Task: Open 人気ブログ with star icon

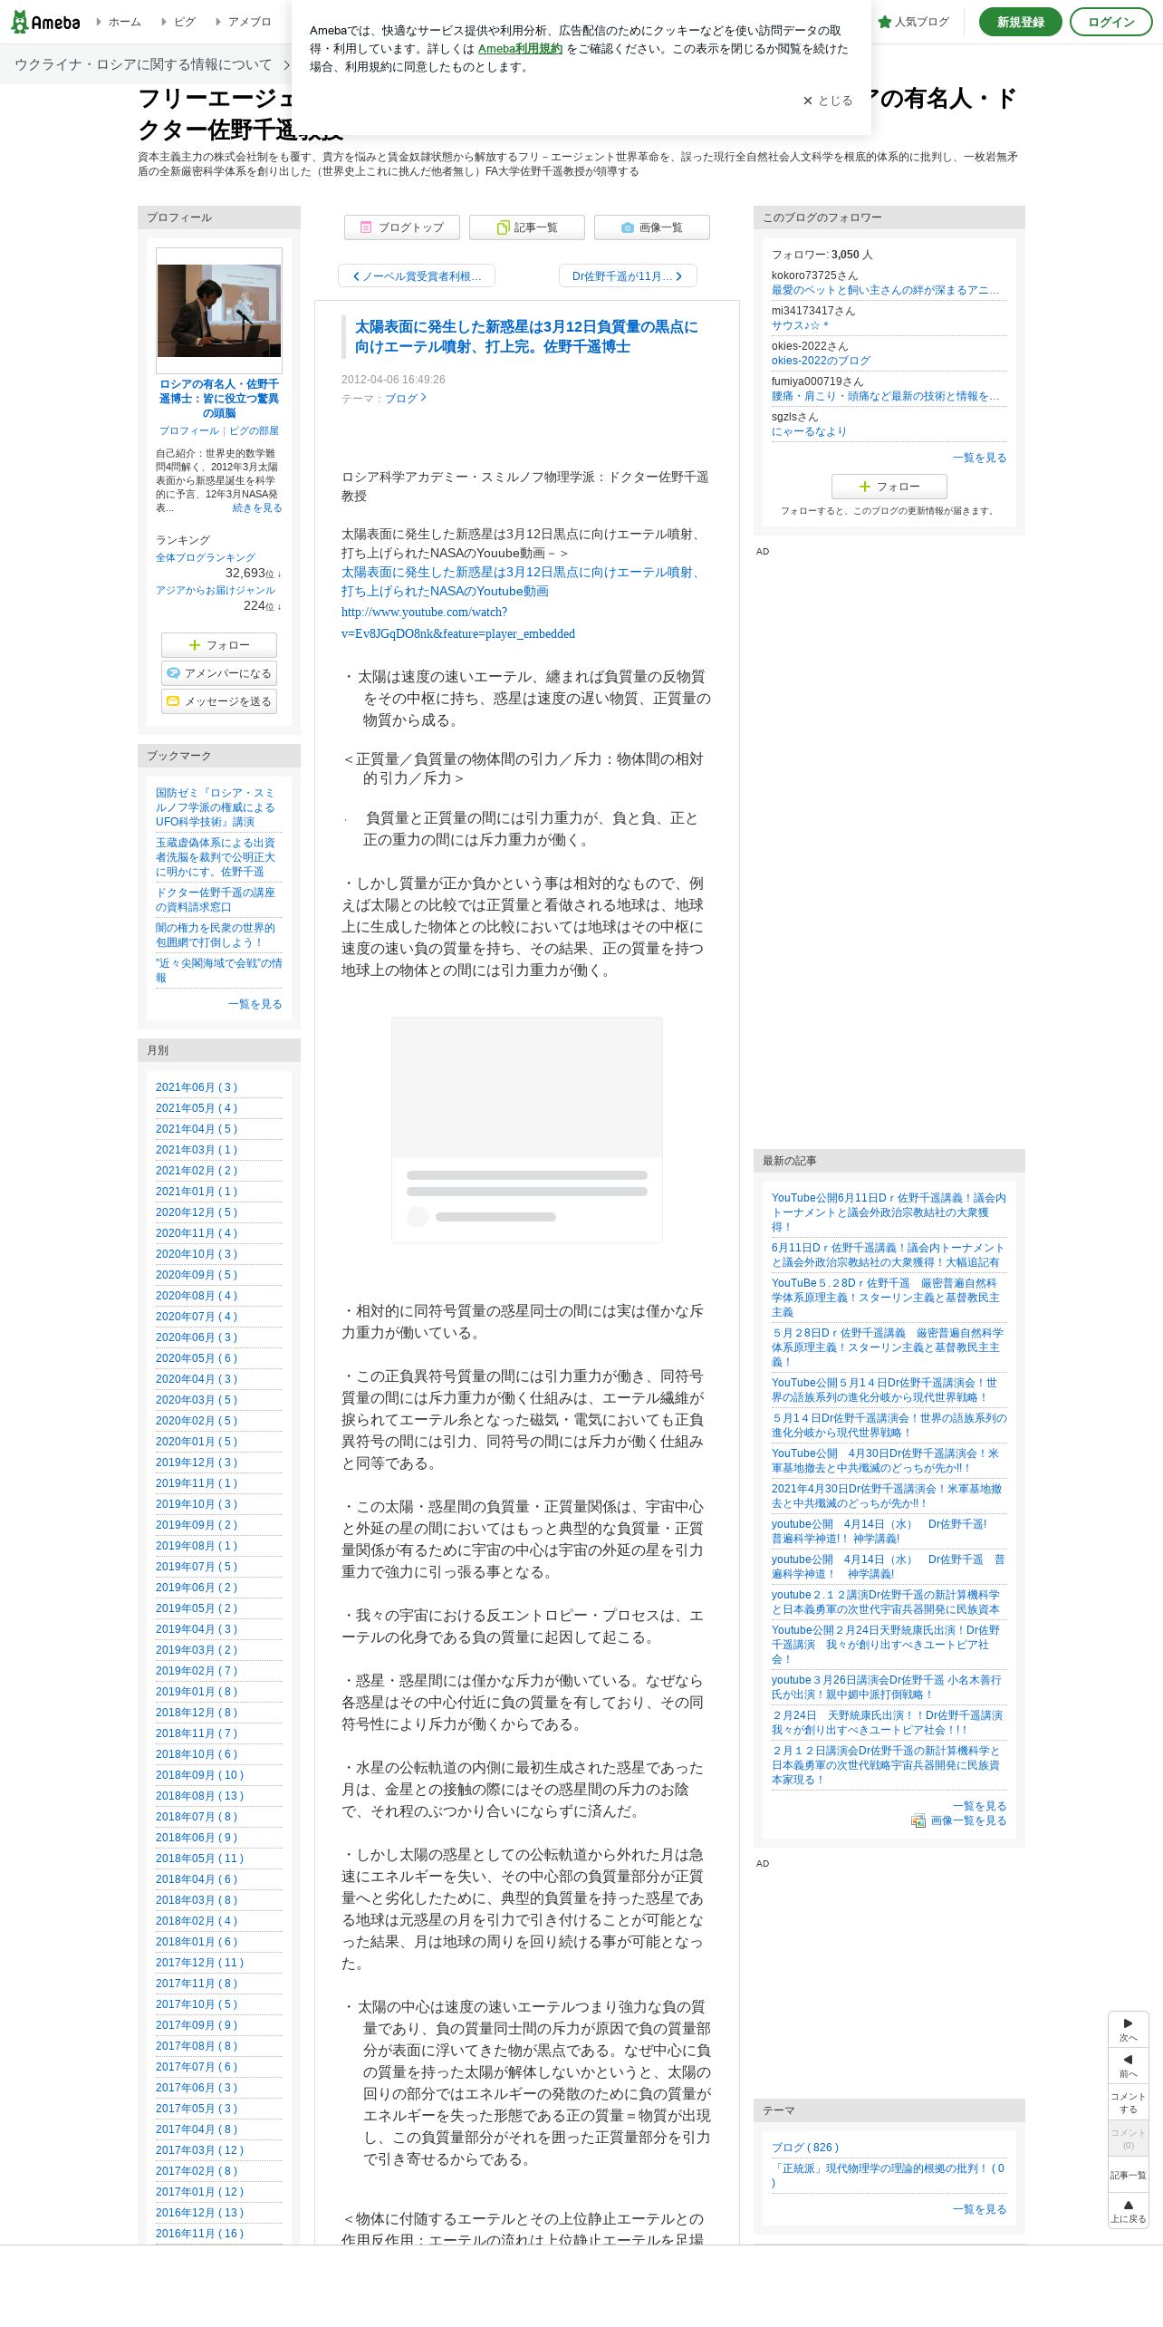Action: click(x=913, y=22)
